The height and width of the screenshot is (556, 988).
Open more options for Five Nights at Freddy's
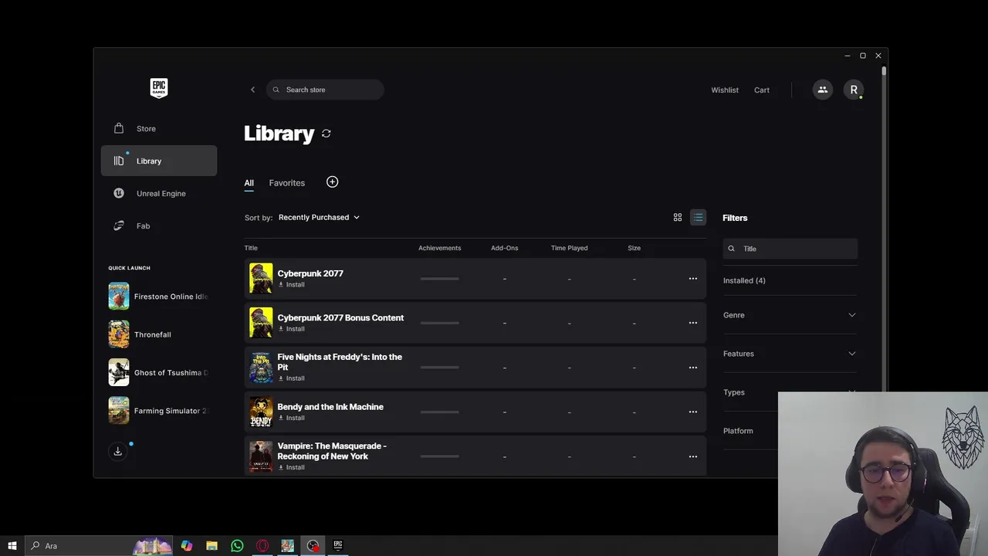692,368
